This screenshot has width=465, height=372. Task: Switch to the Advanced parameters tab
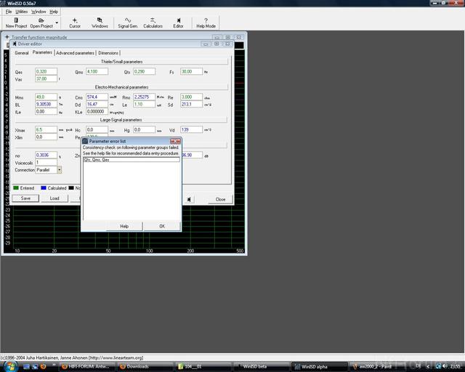(75, 53)
